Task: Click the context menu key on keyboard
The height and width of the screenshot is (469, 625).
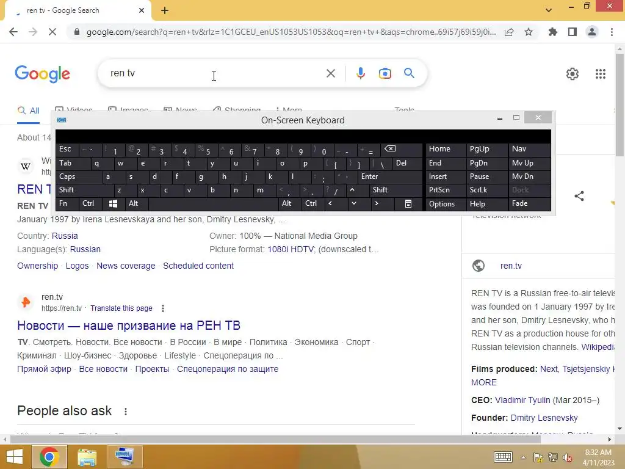Action: pyautogui.click(x=408, y=204)
